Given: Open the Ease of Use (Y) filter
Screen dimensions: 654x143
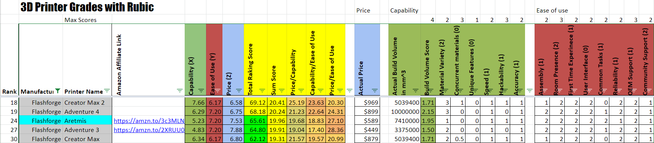Looking at the screenshot, I should coord(217,91).
